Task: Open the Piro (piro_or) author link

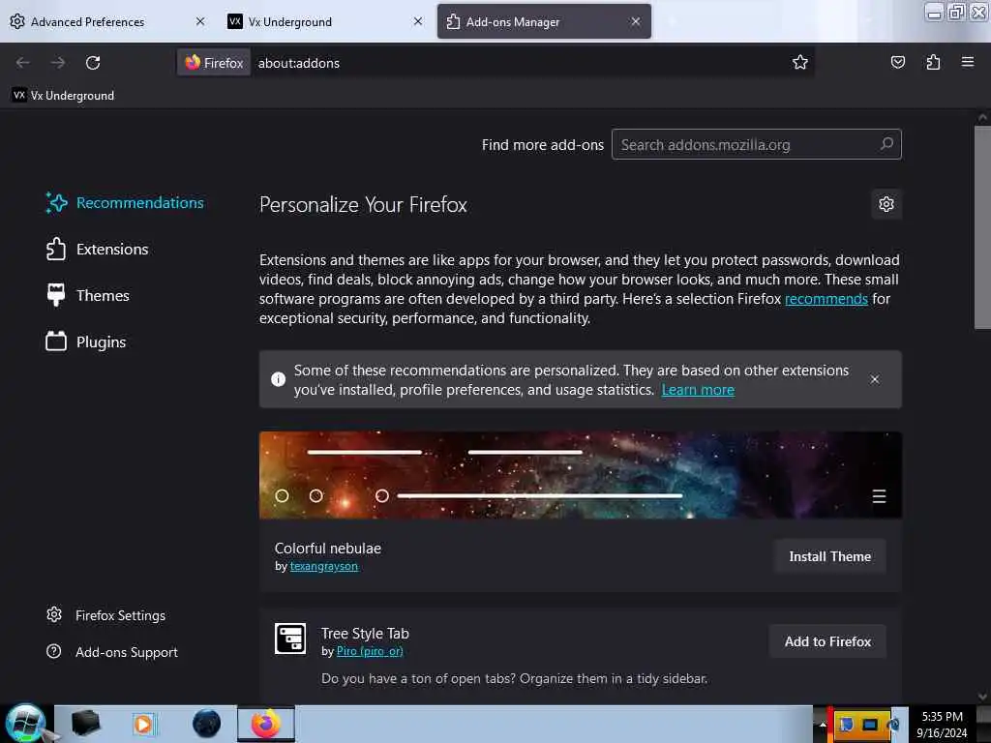Action: click(370, 651)
